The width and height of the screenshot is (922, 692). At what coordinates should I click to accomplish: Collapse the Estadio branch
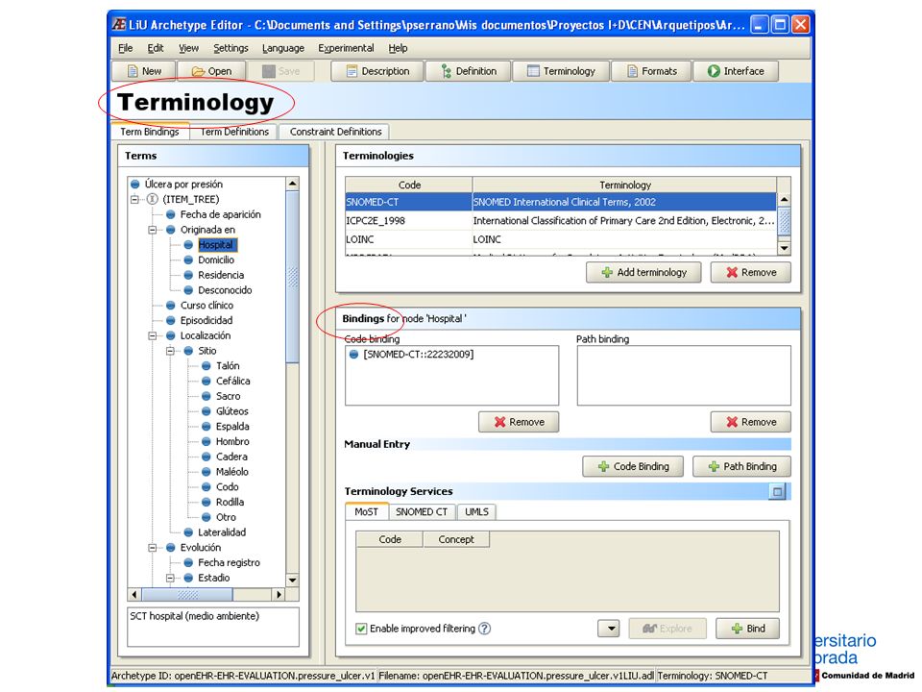pos(170,579)
